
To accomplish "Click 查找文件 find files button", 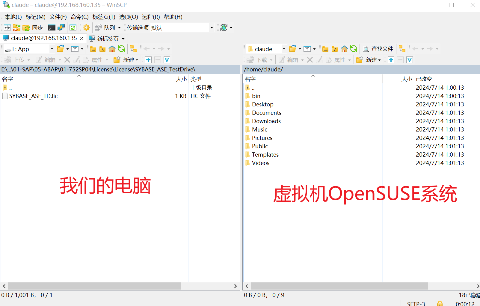I will pyautogui.click(x=378, y=49).
